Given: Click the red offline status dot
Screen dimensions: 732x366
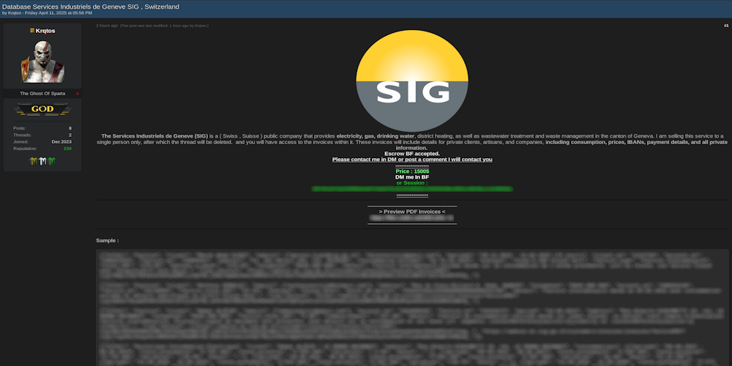Looking at the screenshot, I should [77, 94].
